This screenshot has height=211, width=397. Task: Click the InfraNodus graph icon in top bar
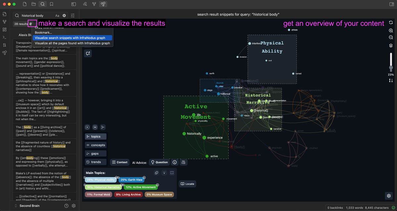103,4
